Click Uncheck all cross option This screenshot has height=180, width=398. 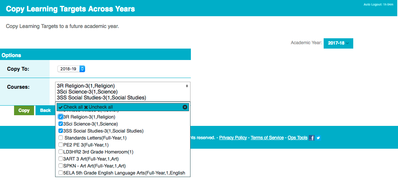pyautogui.click(x=98, y=107)
